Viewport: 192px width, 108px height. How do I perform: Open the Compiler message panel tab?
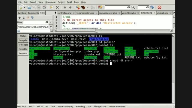coord(23,40)
